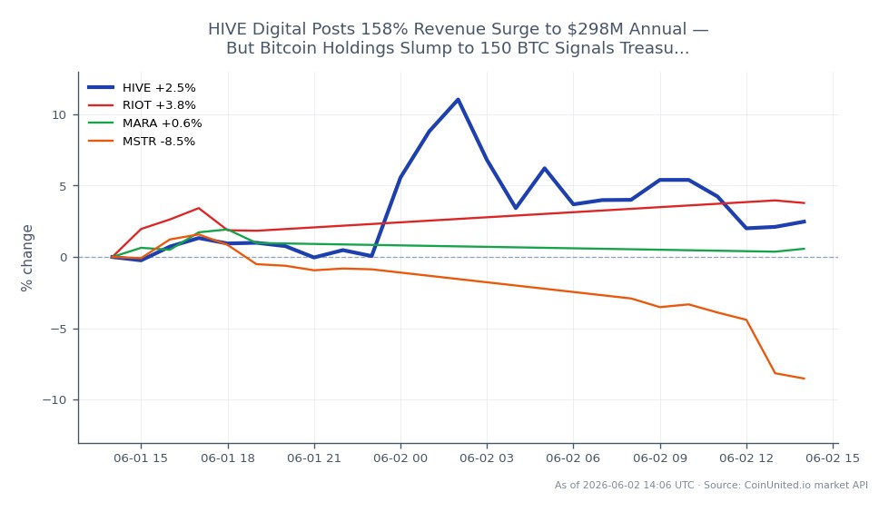Click the blue HIVE legend line swatch
The width and height of the screenshot is (889, 512).
click(101, 87)
